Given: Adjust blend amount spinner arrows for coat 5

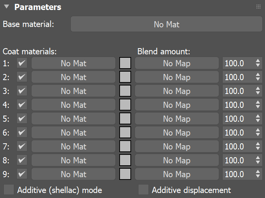Looking at the screenshot, I should (x=258, y=119).
